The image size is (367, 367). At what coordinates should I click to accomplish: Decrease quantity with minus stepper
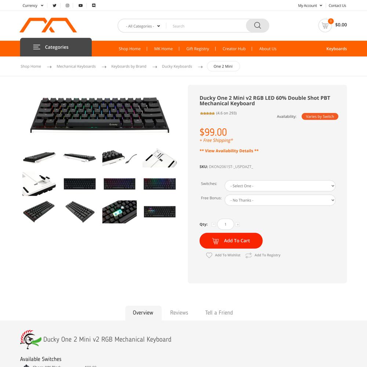tap(214, 225)
